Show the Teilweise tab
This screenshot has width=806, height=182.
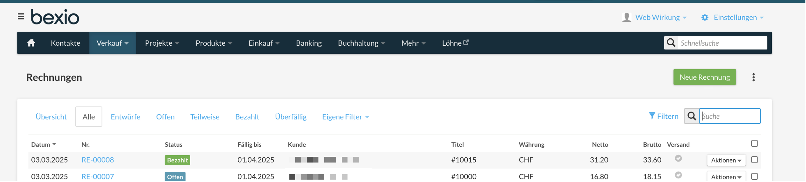(205, 117)
